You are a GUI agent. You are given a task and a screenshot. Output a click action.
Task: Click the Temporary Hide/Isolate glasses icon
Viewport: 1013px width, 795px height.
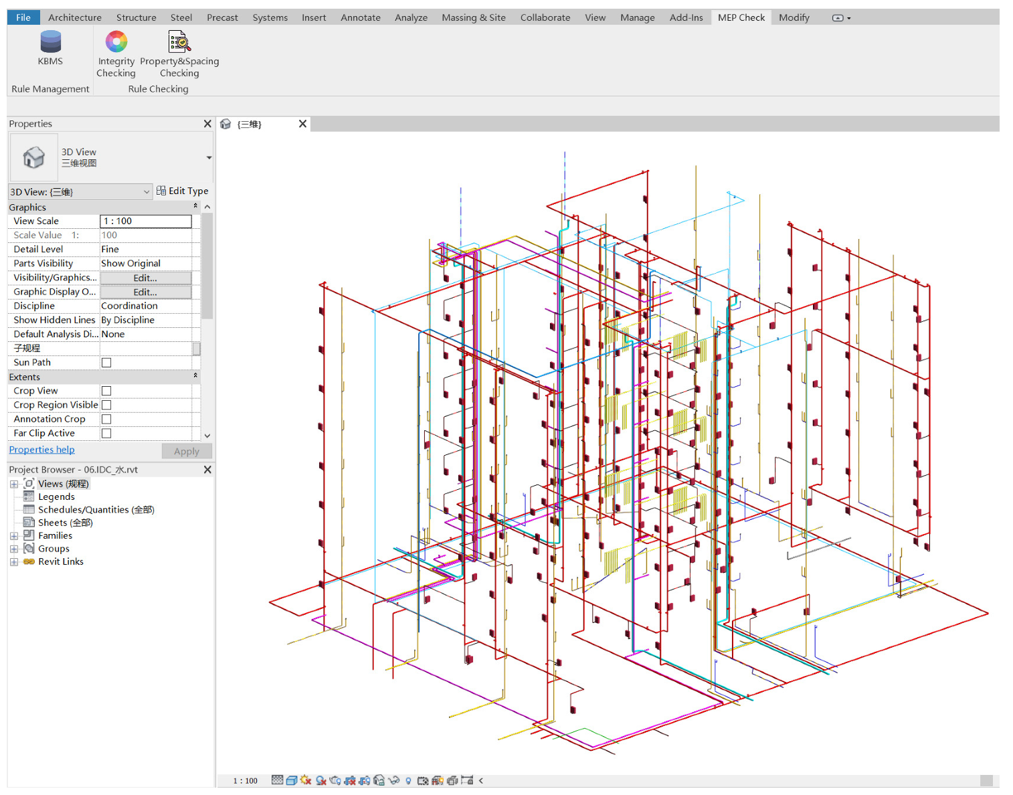(393, 780)
